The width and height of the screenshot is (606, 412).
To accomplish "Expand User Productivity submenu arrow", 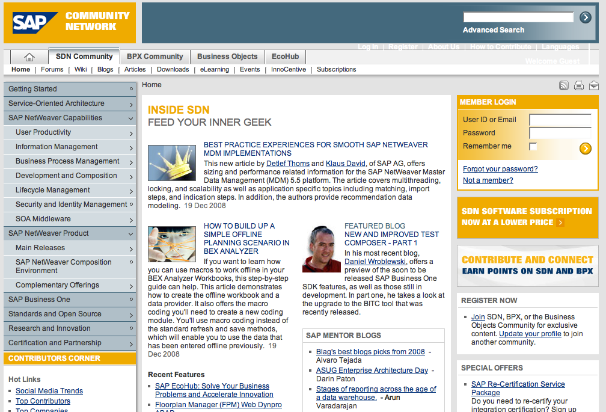I will [131, 134].
